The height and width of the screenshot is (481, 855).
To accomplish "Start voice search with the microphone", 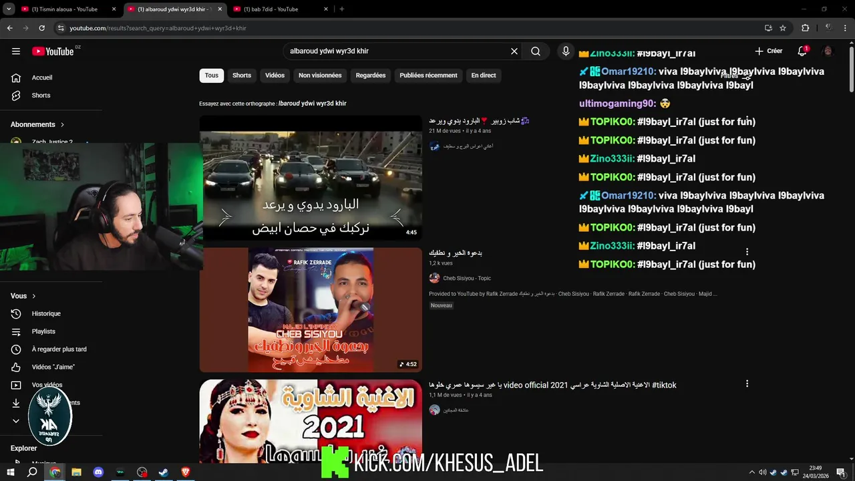I will [566, 51].
